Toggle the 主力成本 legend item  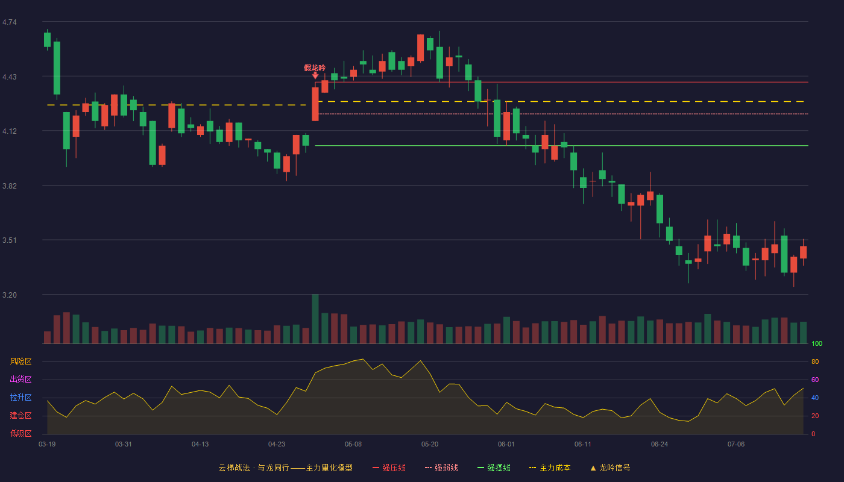coord(550,468)
